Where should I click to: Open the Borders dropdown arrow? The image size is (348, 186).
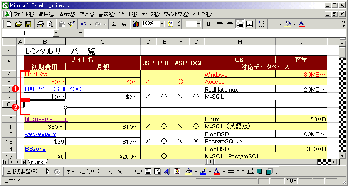280,24
